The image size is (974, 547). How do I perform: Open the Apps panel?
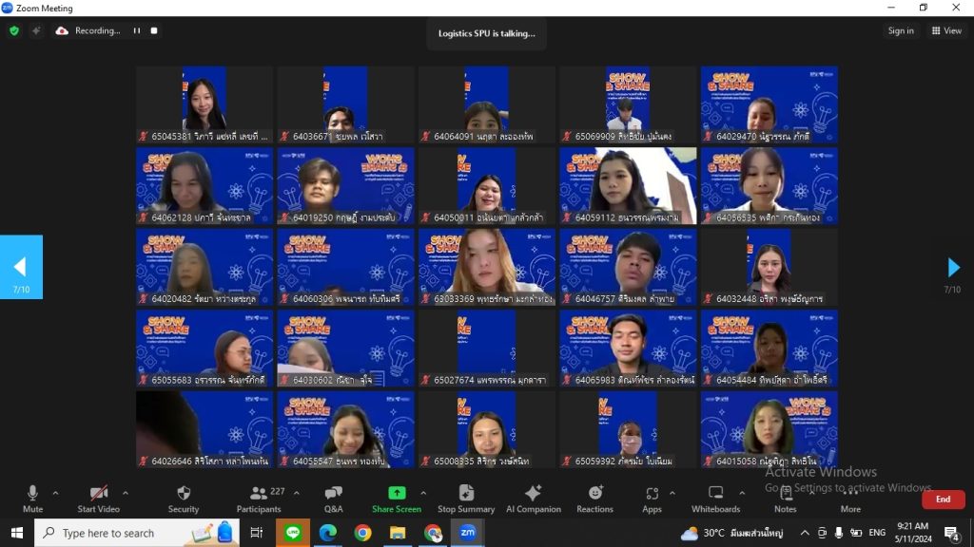[652, 500]
